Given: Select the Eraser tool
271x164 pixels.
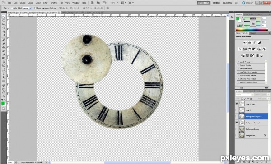Looking at the screenshot, I should (x=4, y=55).
